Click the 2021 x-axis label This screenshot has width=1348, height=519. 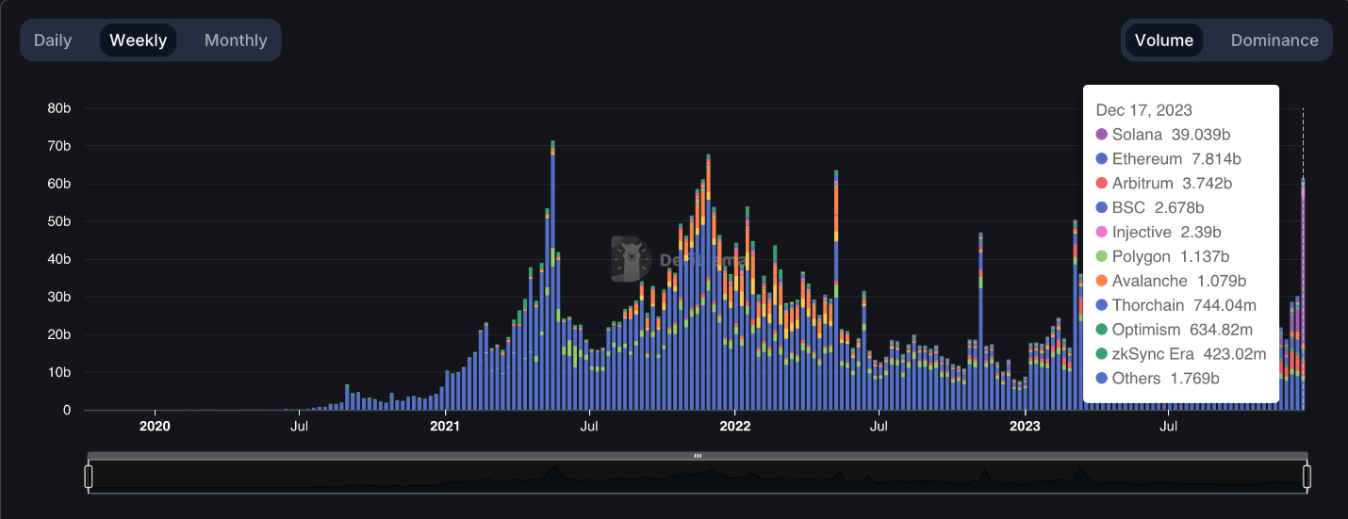(445, 427)
